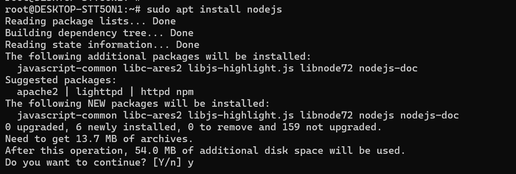Click the 'Reading package lists... Done' line
The height and width of the screenshot is (174, 516).
coord(90,21)
